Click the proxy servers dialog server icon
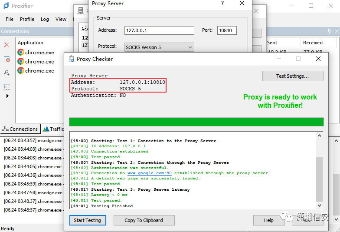 [x=81, y=10]
